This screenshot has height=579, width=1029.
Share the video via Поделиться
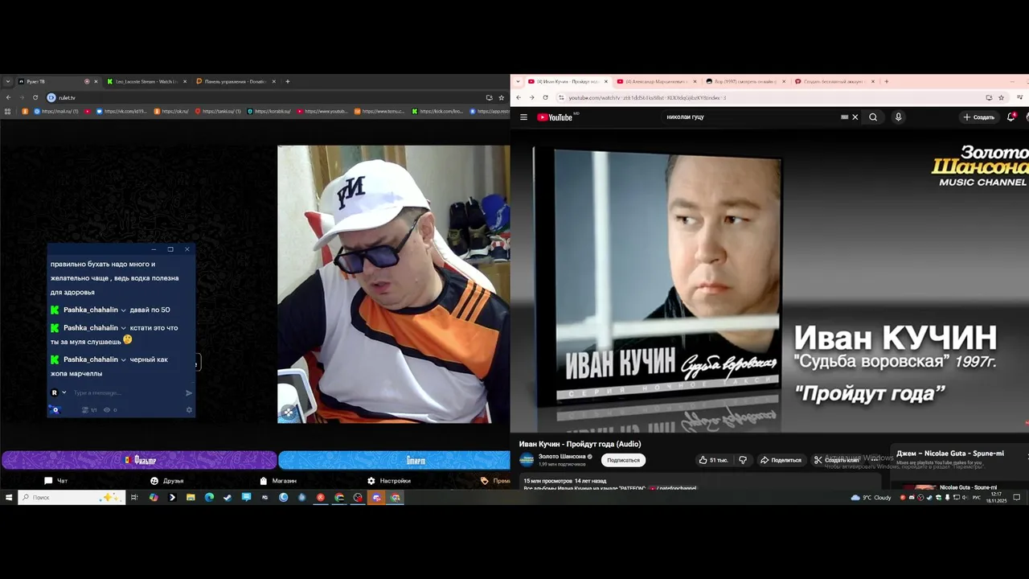(781, 460)
